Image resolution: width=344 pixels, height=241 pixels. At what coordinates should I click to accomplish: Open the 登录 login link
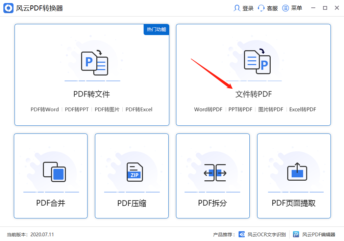(248, 8)
